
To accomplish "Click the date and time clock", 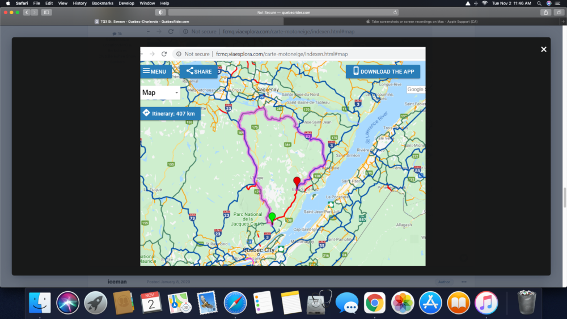I will coord(511,3).
